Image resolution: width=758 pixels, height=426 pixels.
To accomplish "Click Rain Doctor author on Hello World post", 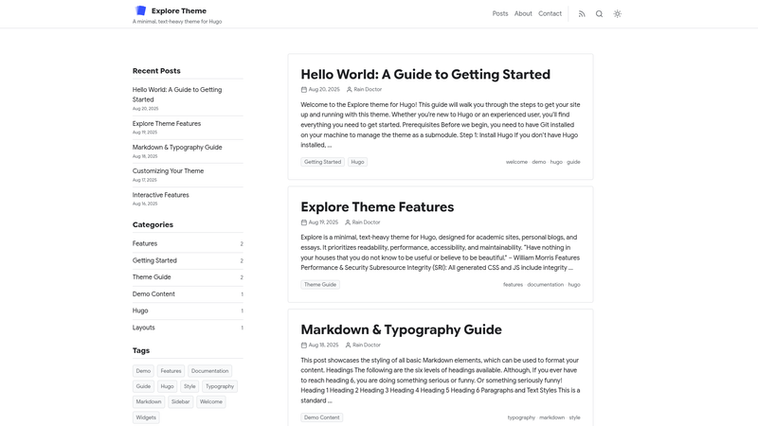I will (368, 89).
